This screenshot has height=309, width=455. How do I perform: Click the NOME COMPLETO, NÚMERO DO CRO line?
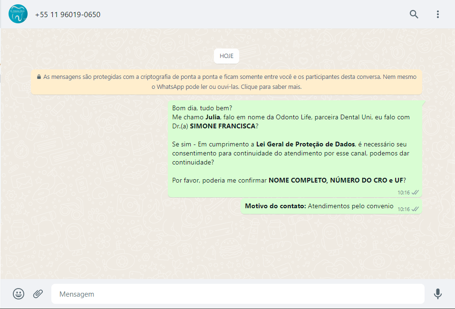pyautogui.click(x=289, y=180)
